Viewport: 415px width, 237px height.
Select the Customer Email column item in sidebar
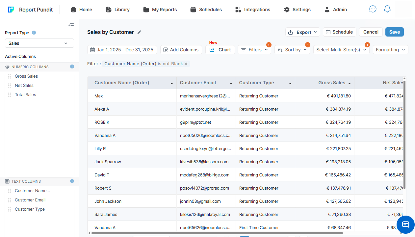(x=30, y=200)
